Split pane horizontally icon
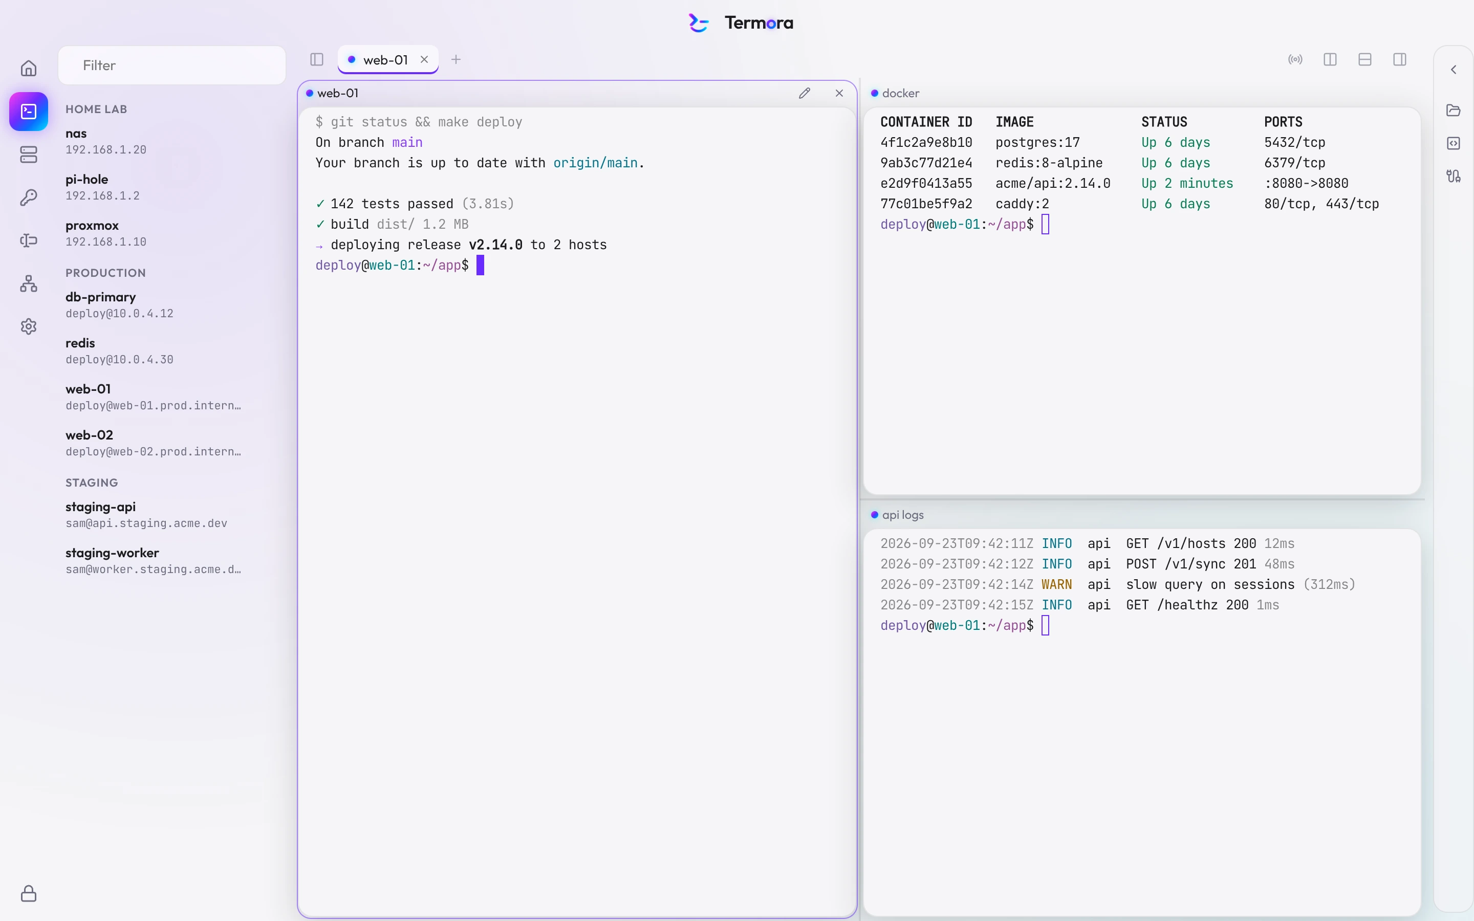Viewport: 1474px width, 921px height. 1365,59
